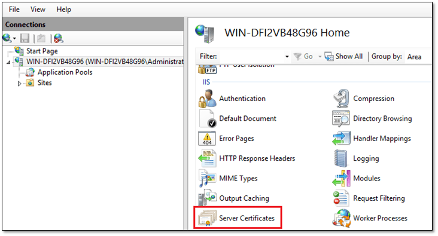The image size is (438, 236).
Task: Click the Sites folder icon
Action: click(30, 83)
